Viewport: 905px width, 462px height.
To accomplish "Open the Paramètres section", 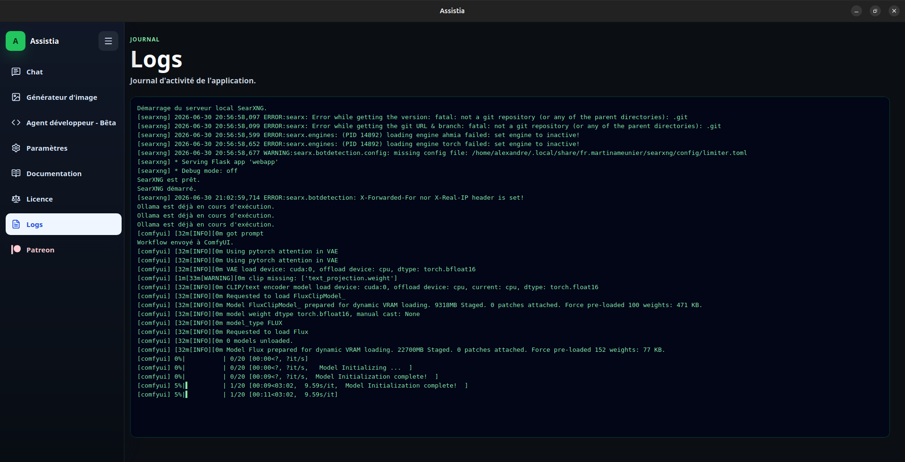I will (x=64, y=148).
